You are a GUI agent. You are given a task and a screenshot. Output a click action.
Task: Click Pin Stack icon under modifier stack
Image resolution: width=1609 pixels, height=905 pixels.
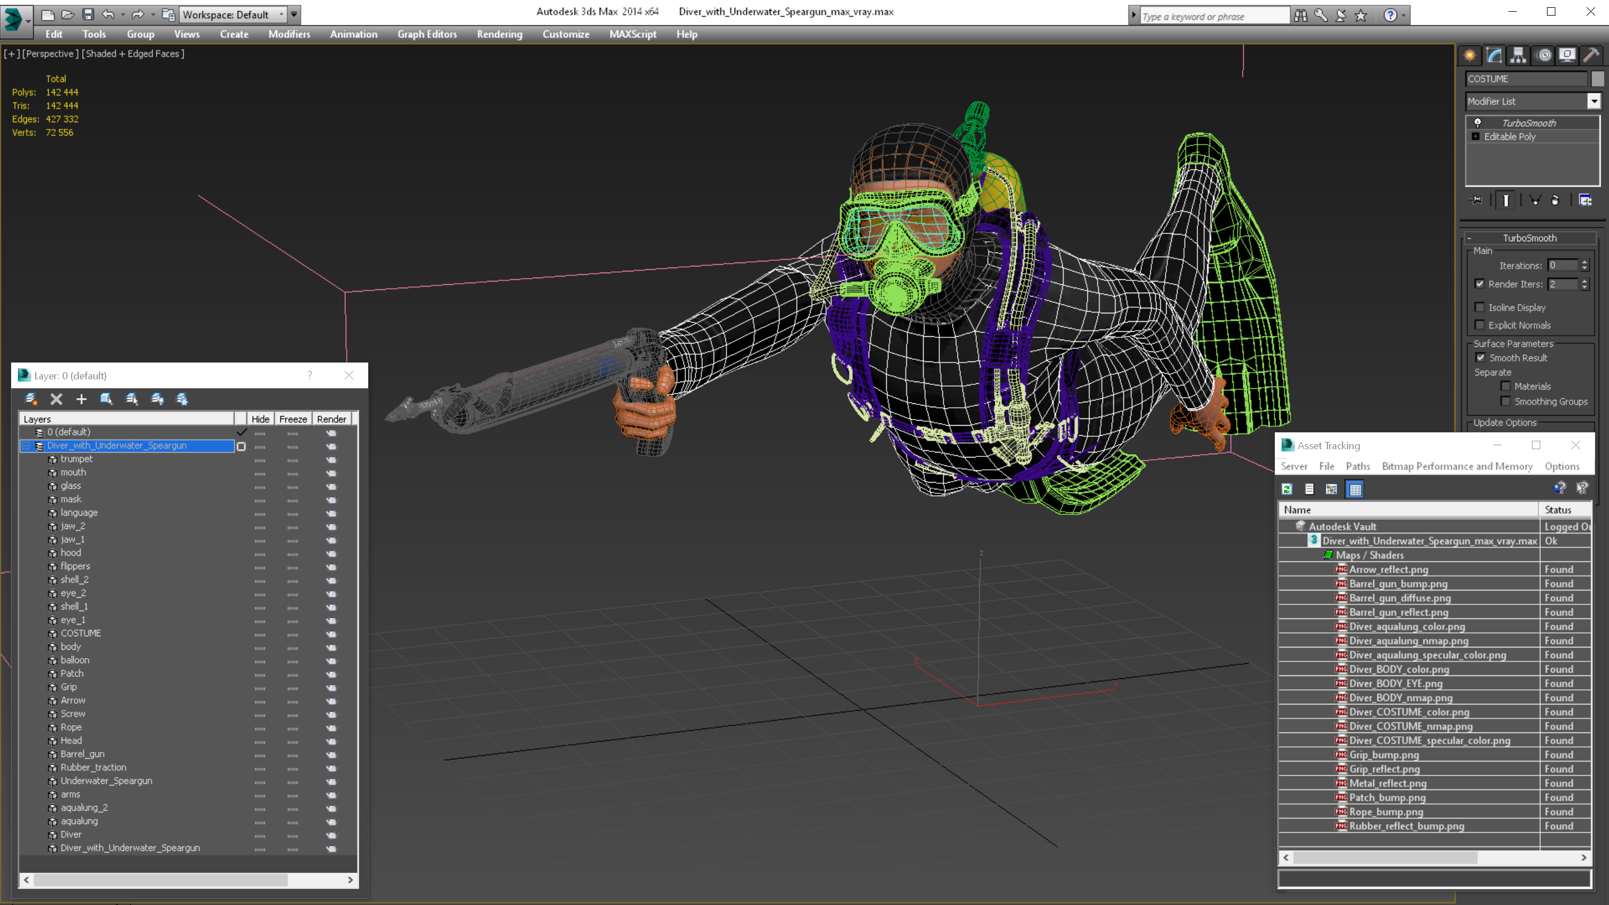[x=1476, y=201]
